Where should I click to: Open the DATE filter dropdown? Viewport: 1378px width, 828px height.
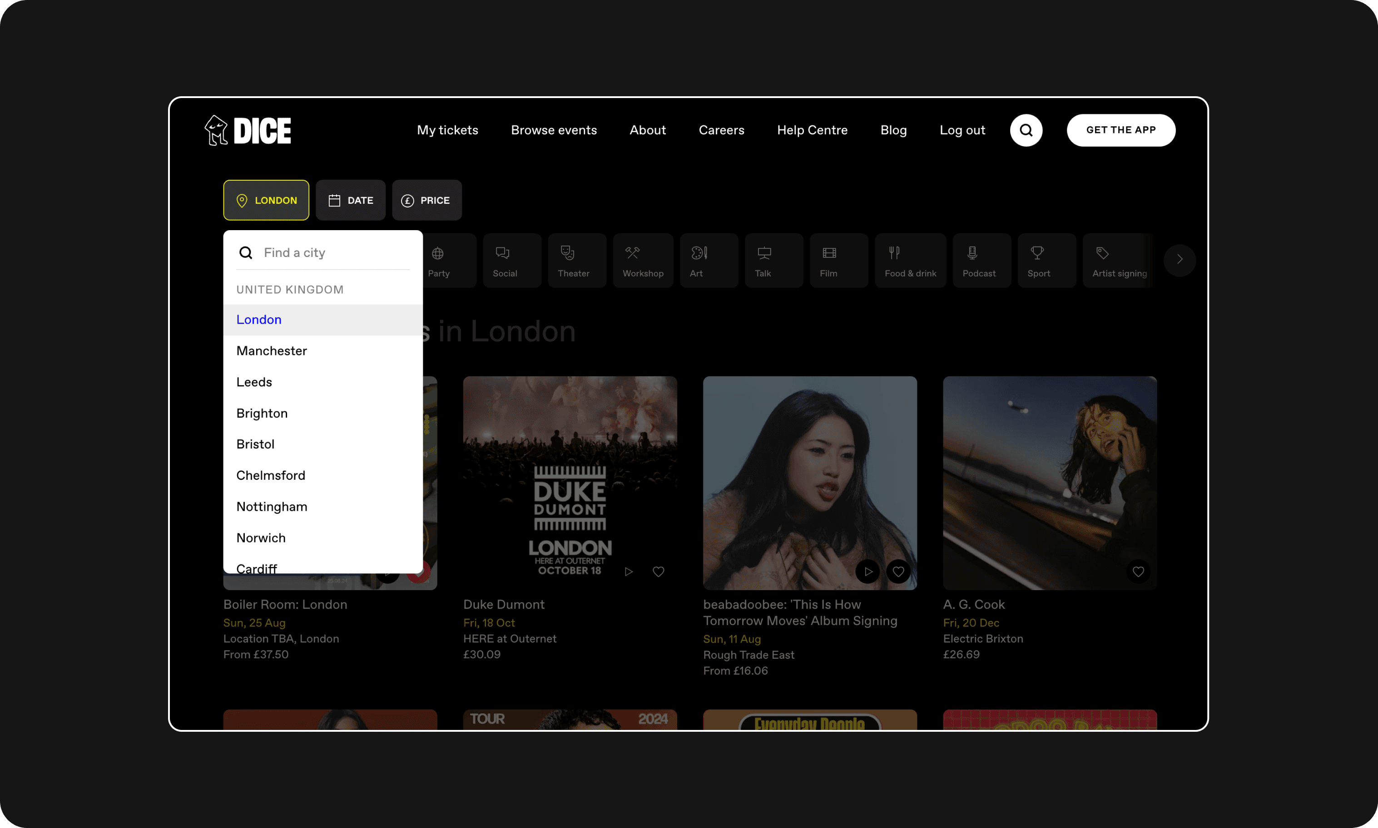[x=351, y=200]
